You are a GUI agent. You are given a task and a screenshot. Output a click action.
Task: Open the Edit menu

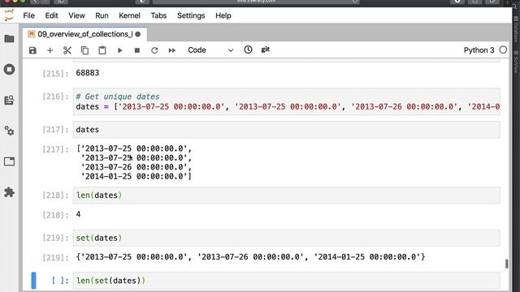[51, 15]
